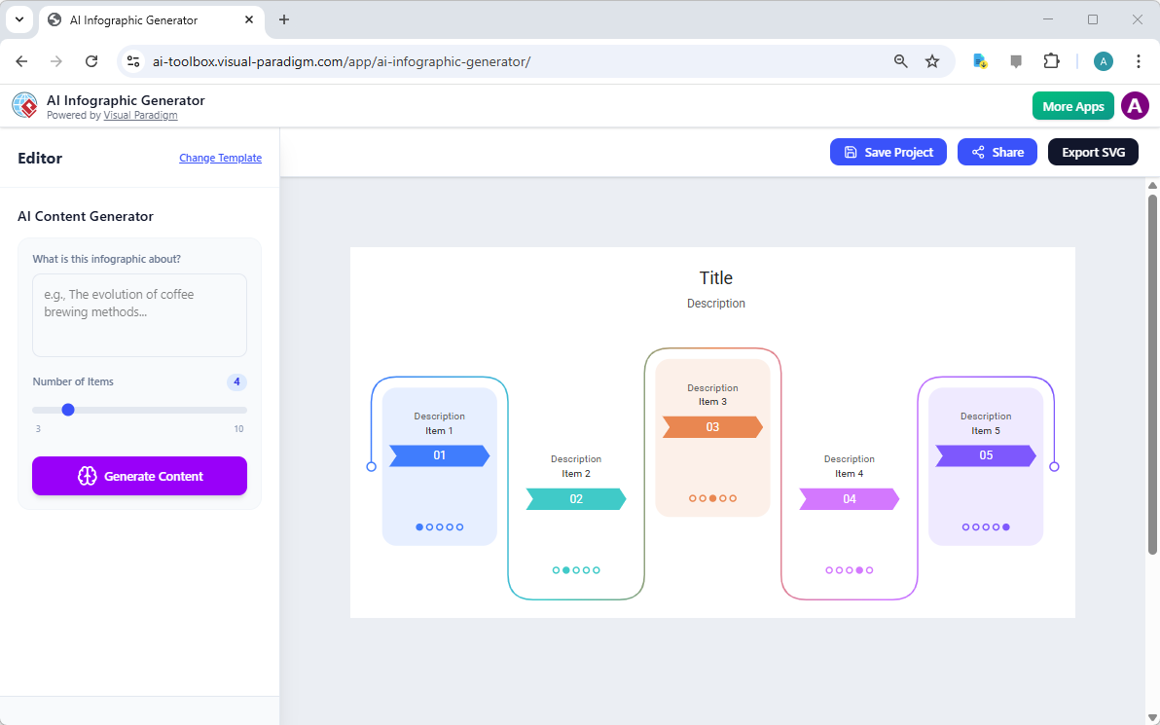This screenshot has height=725, width=1160.
Task: Follow the Visual Paradigm link
Action: point(140,115)
